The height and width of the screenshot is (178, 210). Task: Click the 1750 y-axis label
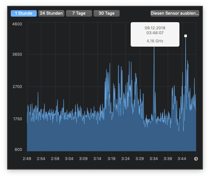[18, 119]
